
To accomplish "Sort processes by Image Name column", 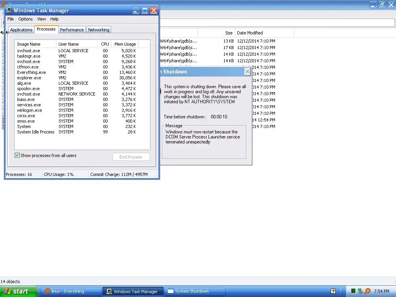I will tap(36, 44).
